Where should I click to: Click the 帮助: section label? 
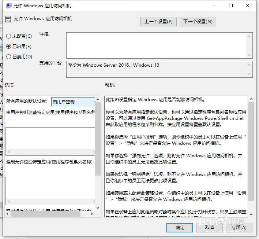pos(110,85)
